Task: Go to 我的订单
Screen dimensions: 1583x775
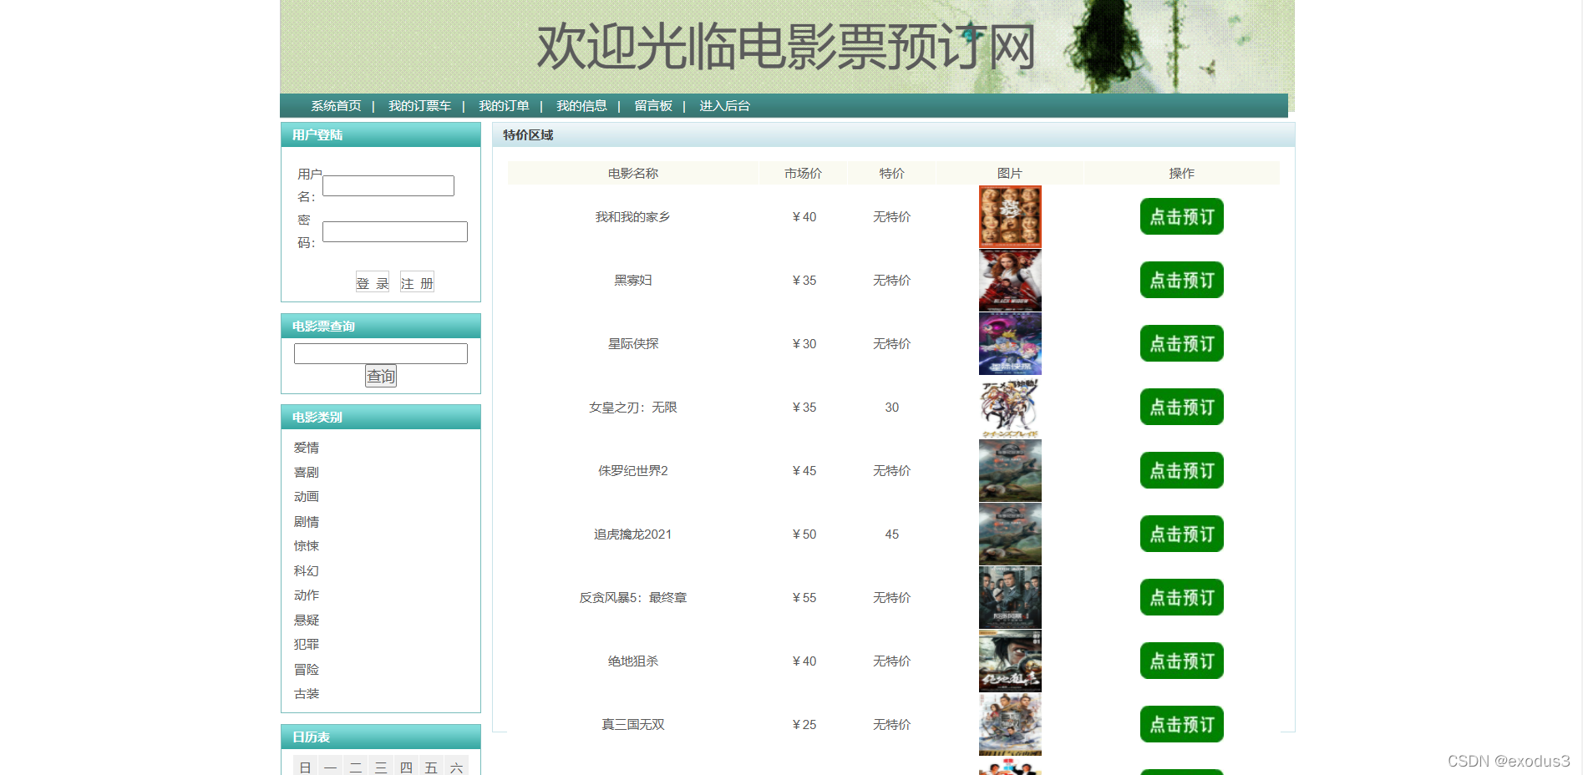Action: [x=505, y=106]
